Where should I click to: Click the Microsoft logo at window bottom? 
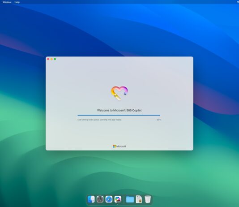(x=119, y=146)
